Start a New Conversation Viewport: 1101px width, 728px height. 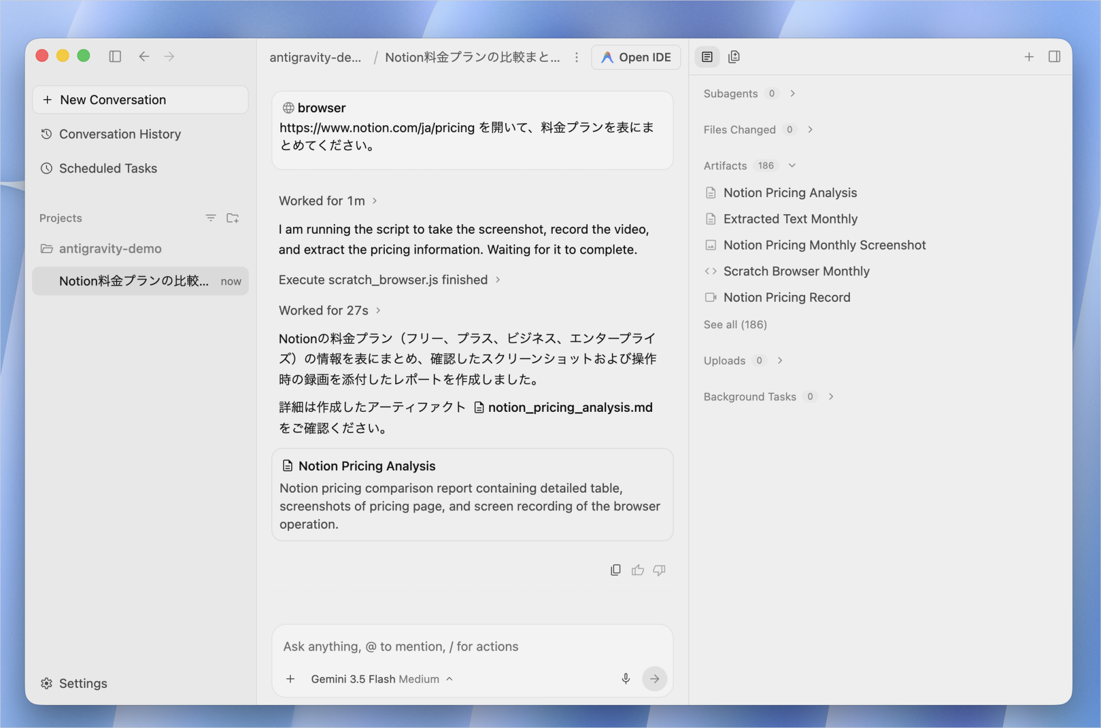tap(140, 100)
